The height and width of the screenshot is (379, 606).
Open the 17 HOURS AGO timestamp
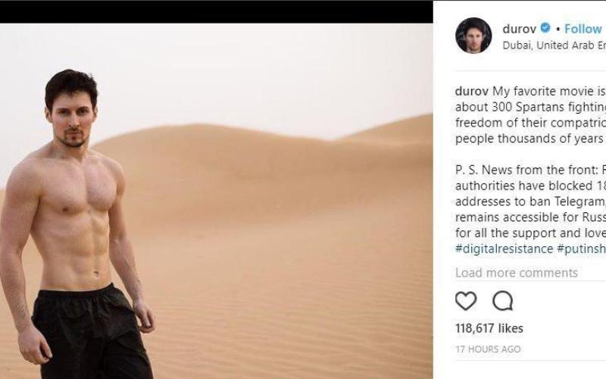(488, 349)
